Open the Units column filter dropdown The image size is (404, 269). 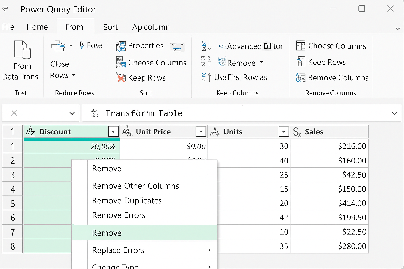click(284, 131)
